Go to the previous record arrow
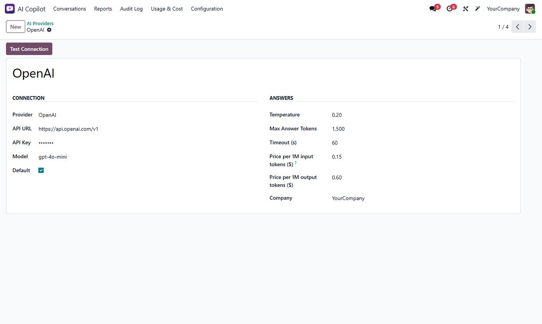Screen dimensions: 542x324 click(x=518, y=27)
